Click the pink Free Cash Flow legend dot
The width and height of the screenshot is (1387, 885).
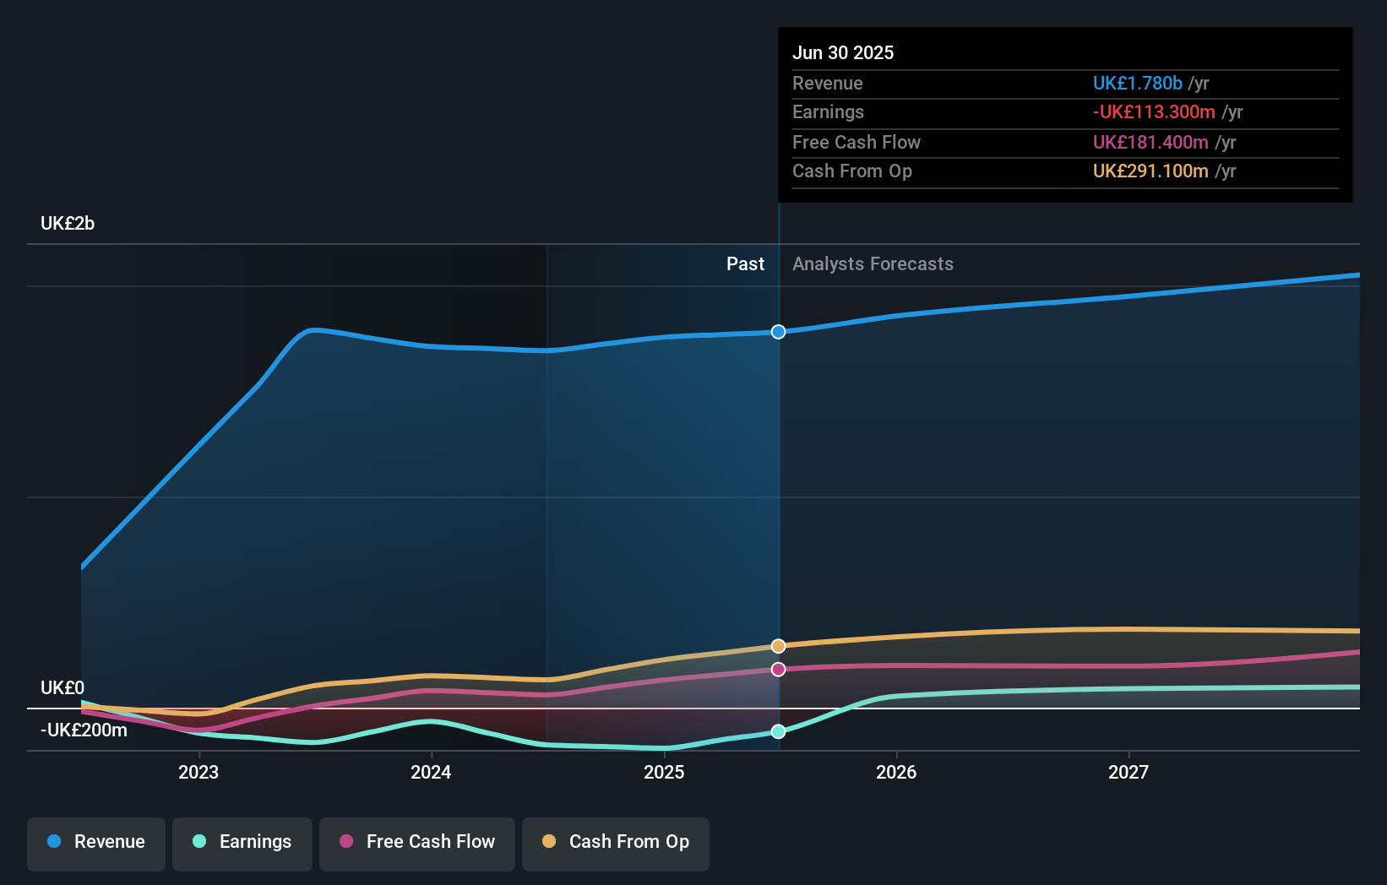pyautogui.click(x=345, y=842)
